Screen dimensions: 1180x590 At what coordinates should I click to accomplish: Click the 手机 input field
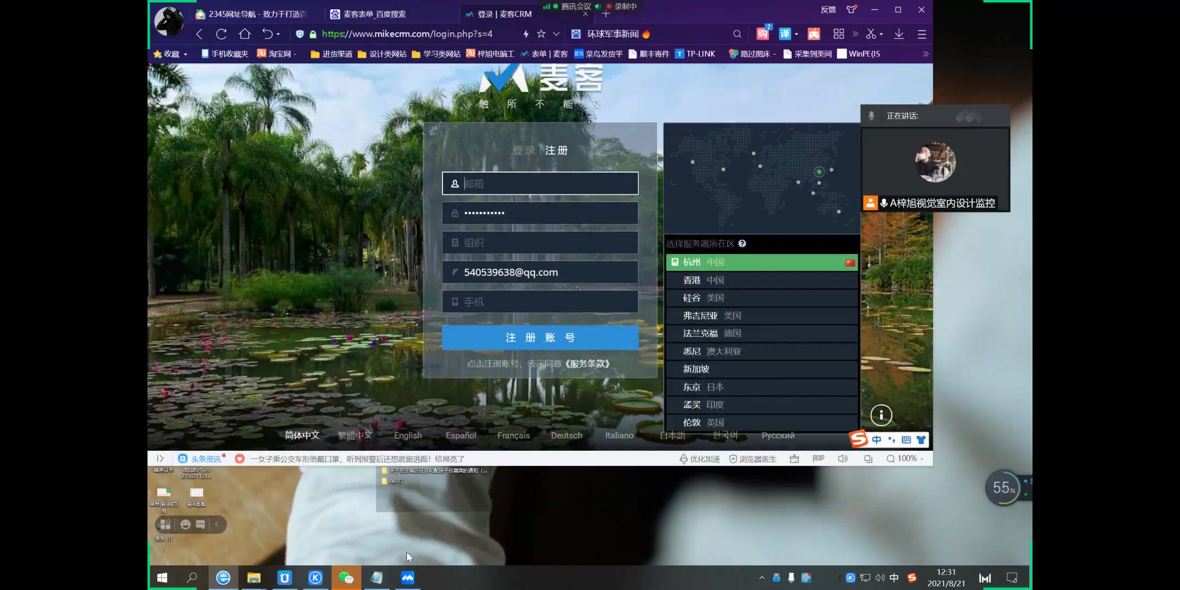[x=540, y=302]
